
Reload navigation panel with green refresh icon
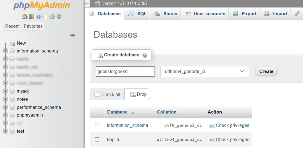coord(59,17)
